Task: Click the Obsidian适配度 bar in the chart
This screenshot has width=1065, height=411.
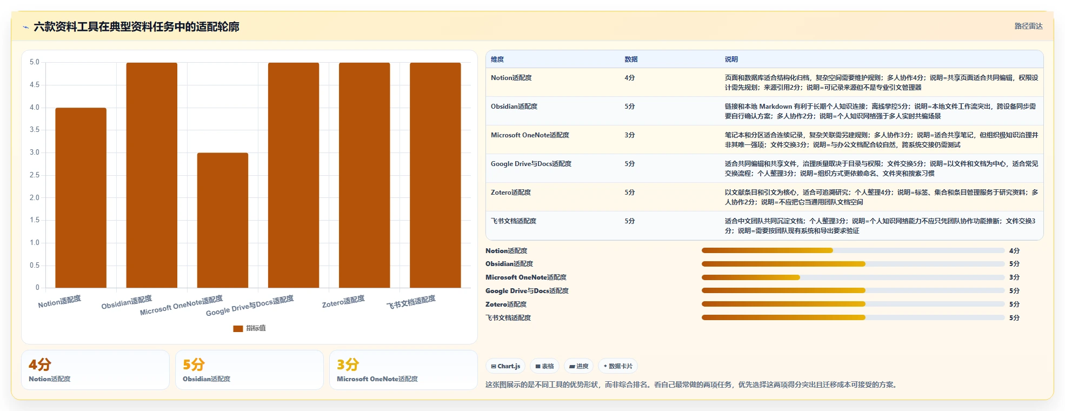Action: coord(151,175)
